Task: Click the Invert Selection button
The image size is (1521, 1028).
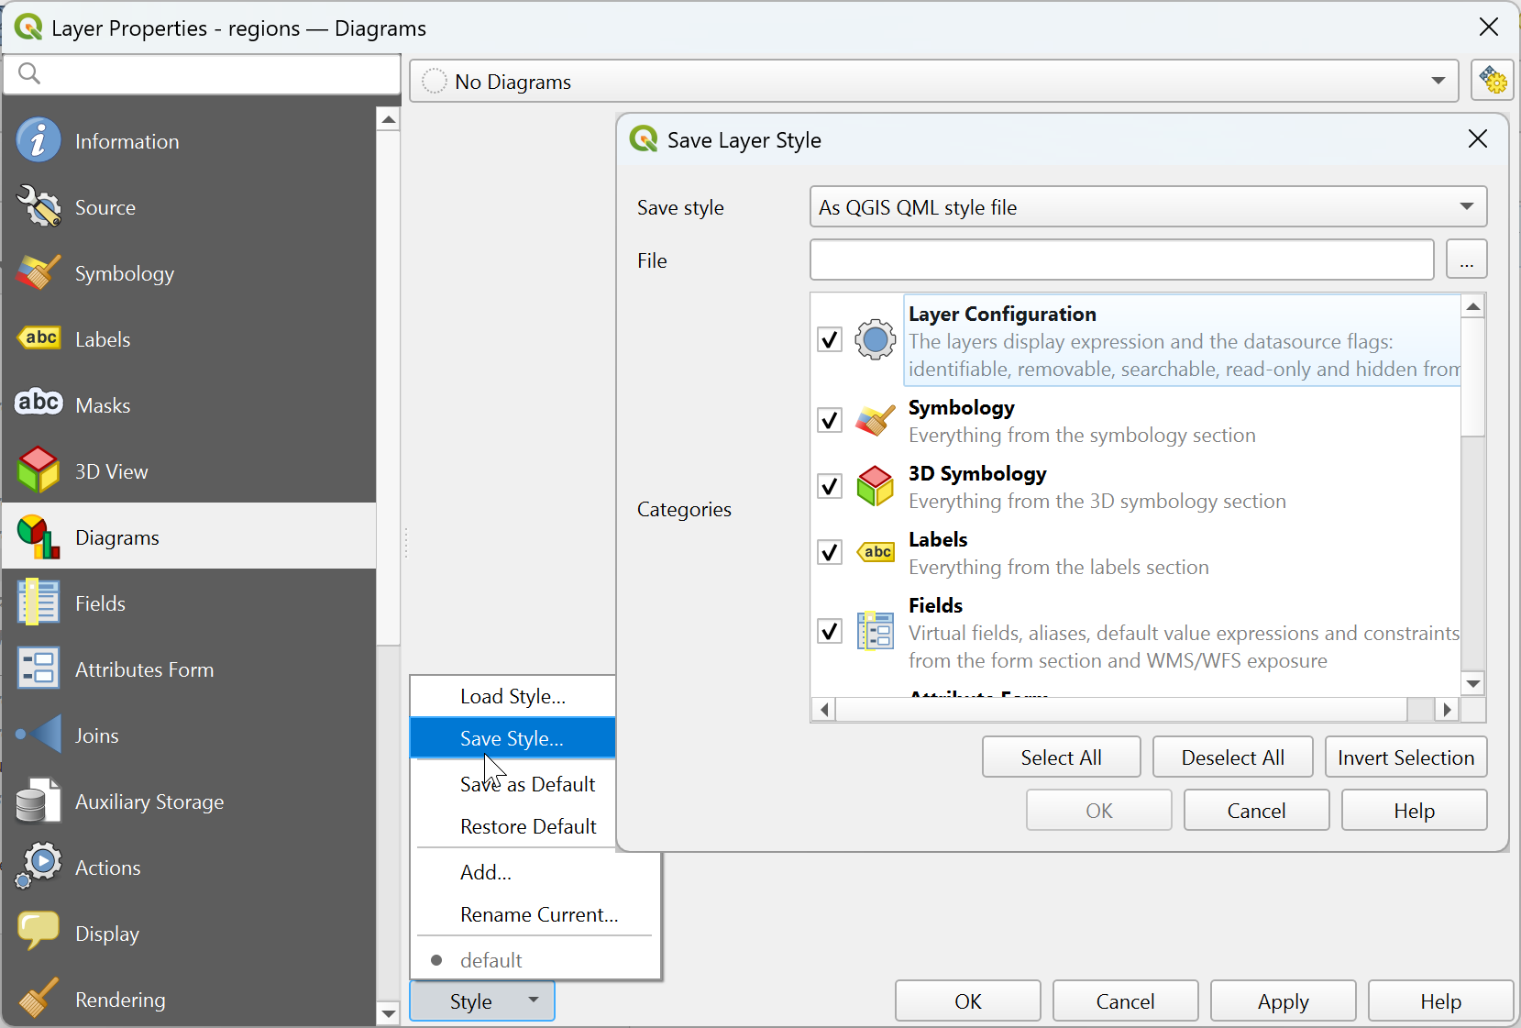Action: point(1405,757)
